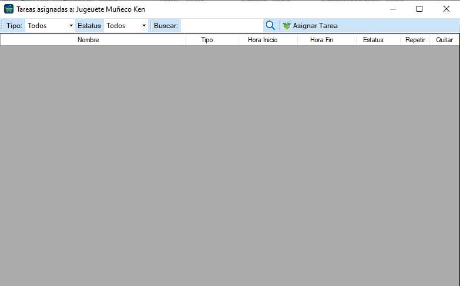The height and width of the screenshot is (286, 460).
Task: Open the Estatus dropdown arrow
Action: [x=144, y=25]
